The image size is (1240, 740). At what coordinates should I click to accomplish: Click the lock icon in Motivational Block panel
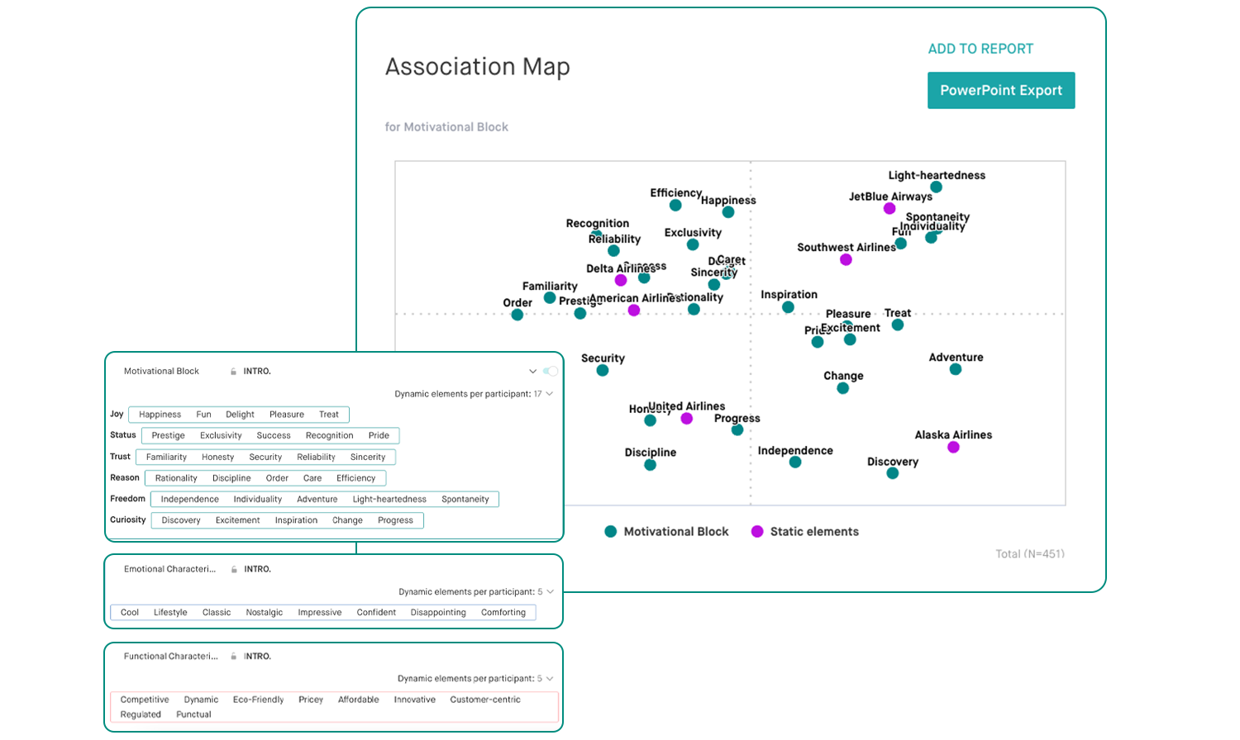(234, 372)
